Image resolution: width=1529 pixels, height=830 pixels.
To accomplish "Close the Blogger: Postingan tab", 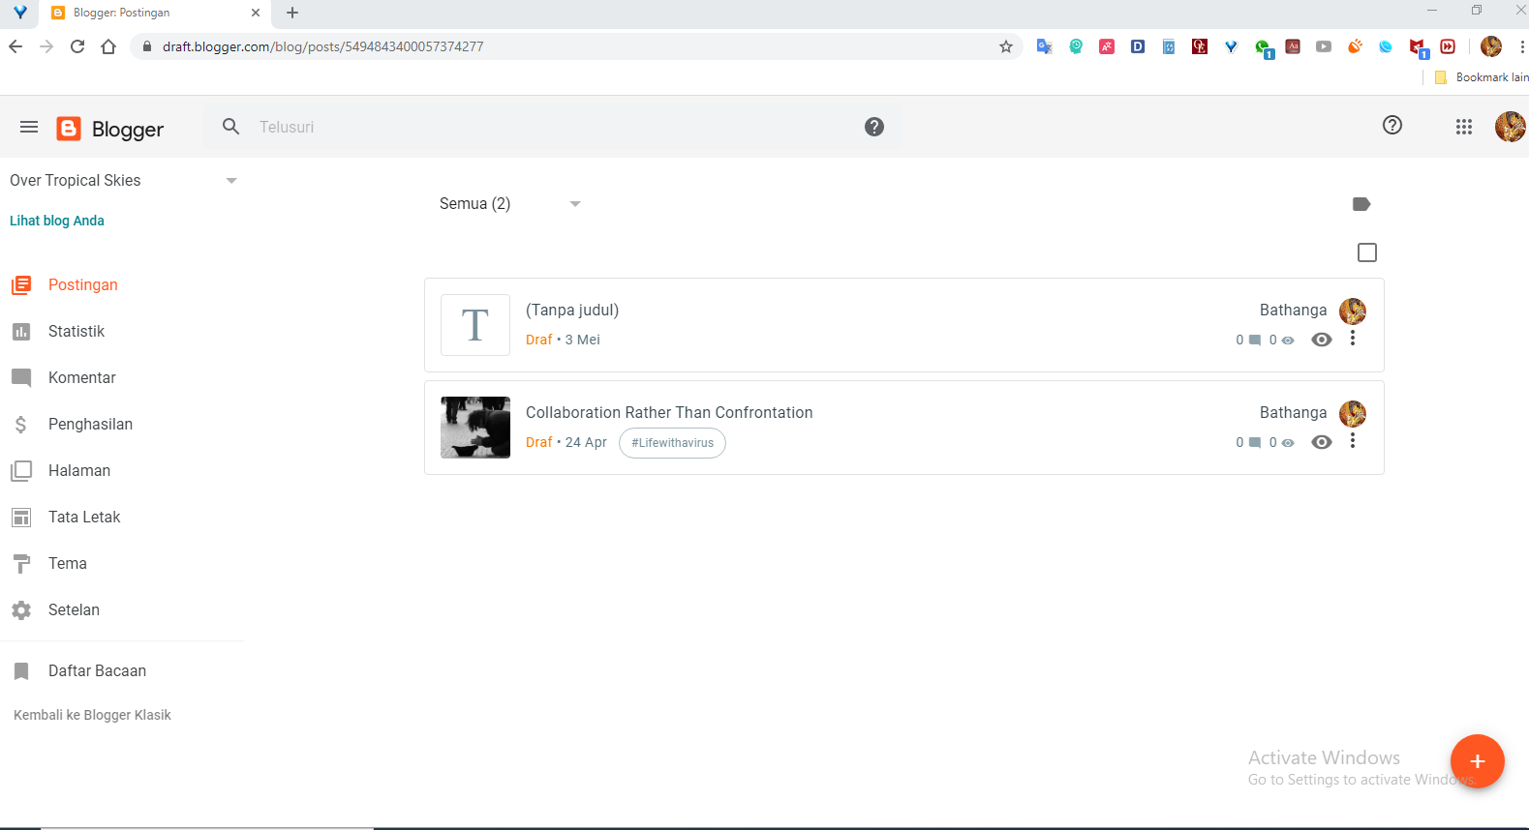I will pyautogui.click(x=256, y=13).
